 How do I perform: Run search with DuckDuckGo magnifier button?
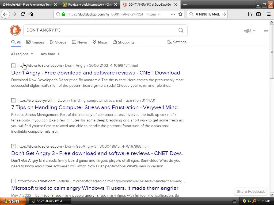181,30
